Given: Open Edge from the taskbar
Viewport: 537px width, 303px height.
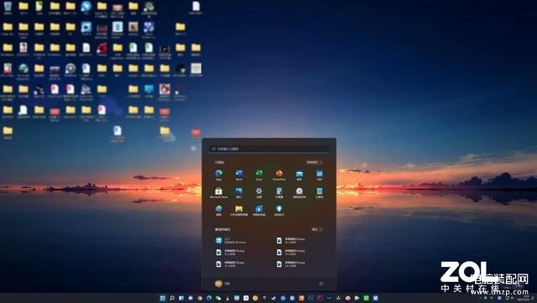Looking at the screenshot, I should click(209, 298).
